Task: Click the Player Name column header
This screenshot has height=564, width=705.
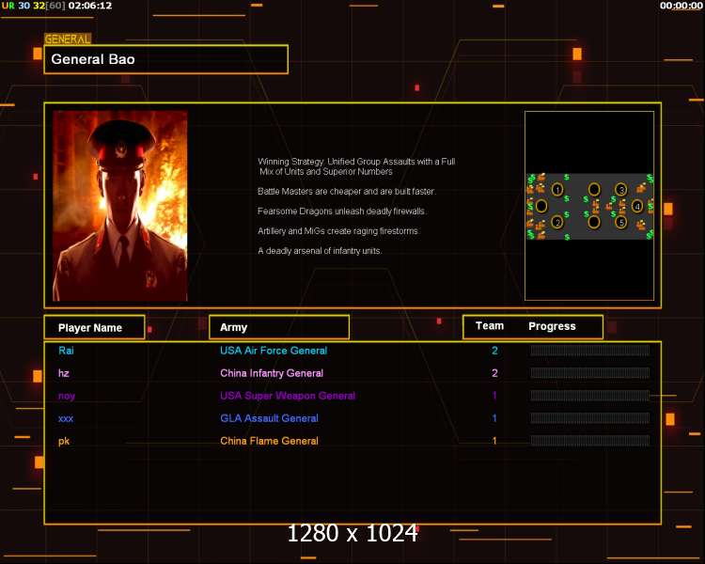Action: coord(94,327)
